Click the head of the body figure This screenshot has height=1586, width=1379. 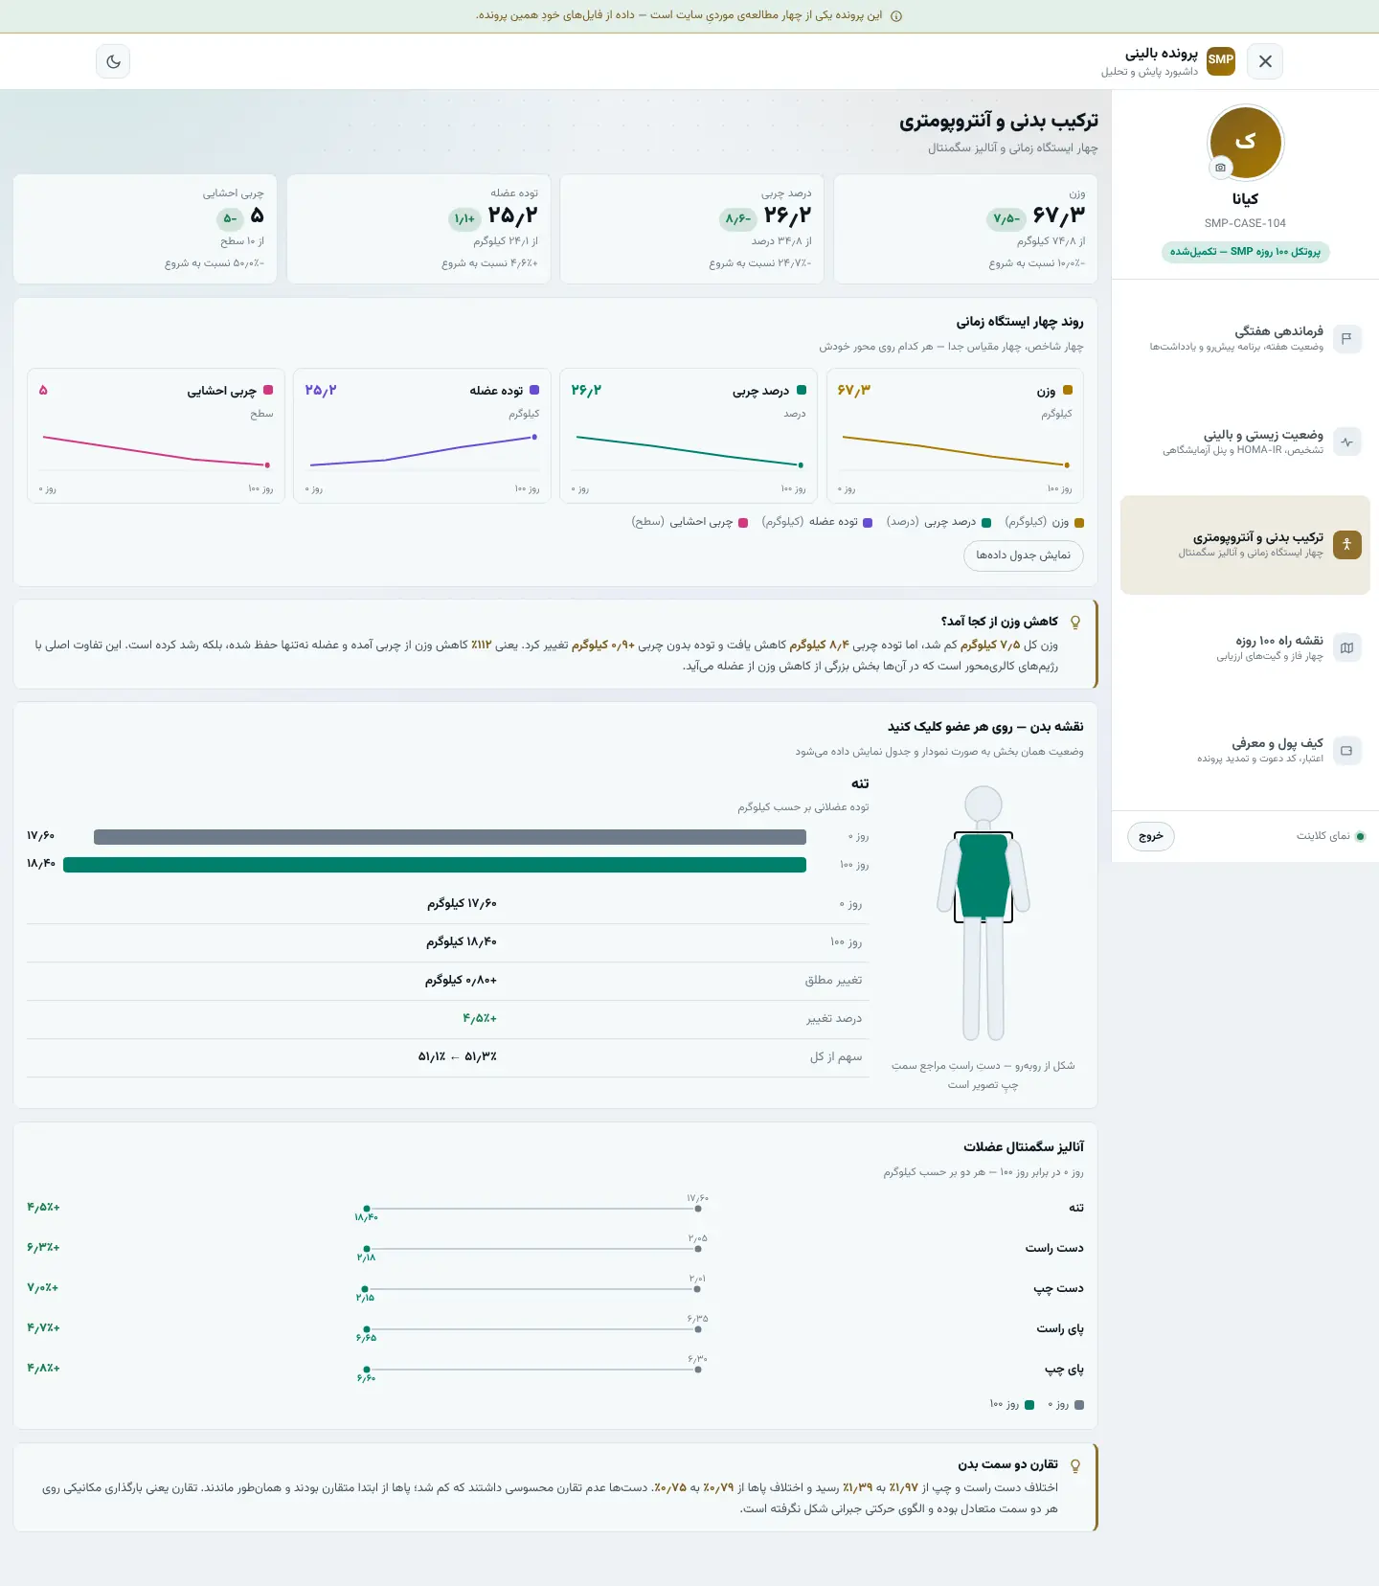tap(983, 804)
